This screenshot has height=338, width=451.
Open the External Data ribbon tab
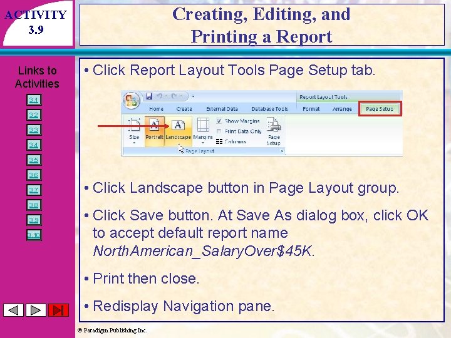pyautogui.click(x=222, y=109)
